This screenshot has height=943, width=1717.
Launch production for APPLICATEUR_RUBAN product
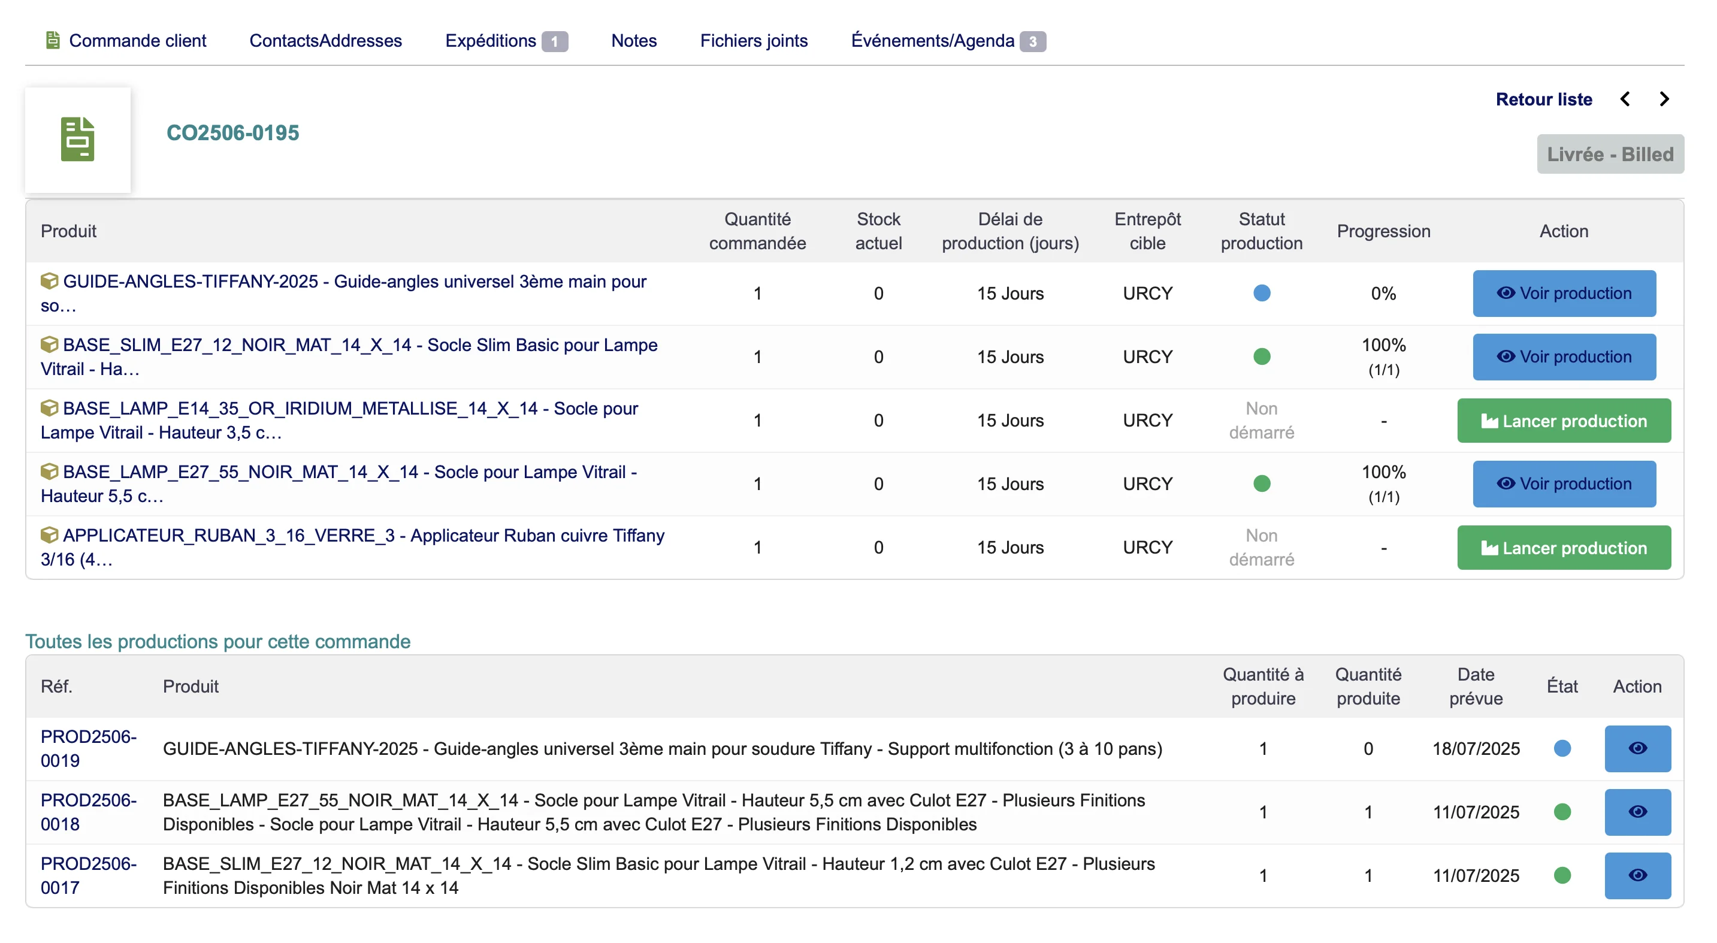[1563, 548]
